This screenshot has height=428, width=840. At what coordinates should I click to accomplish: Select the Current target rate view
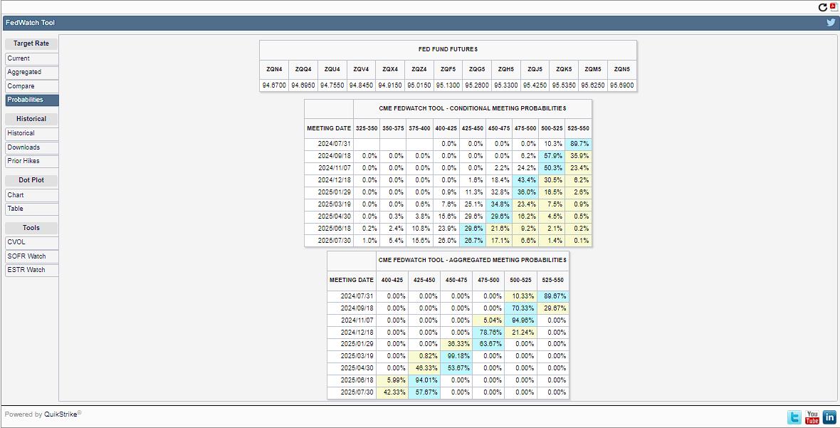pyautogui.click(x=32, y=58)
